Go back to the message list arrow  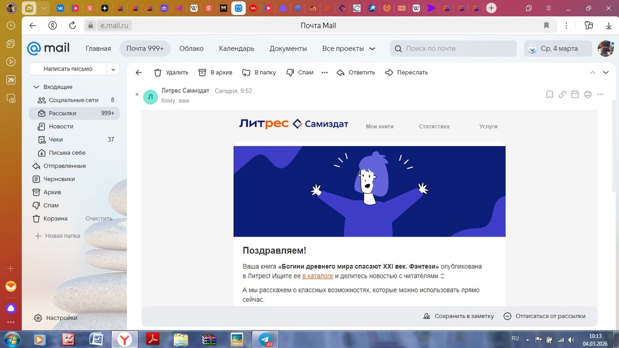click(139, 73)
